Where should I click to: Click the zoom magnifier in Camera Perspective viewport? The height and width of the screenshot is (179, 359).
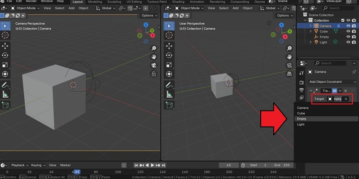(x=153, y=48)
